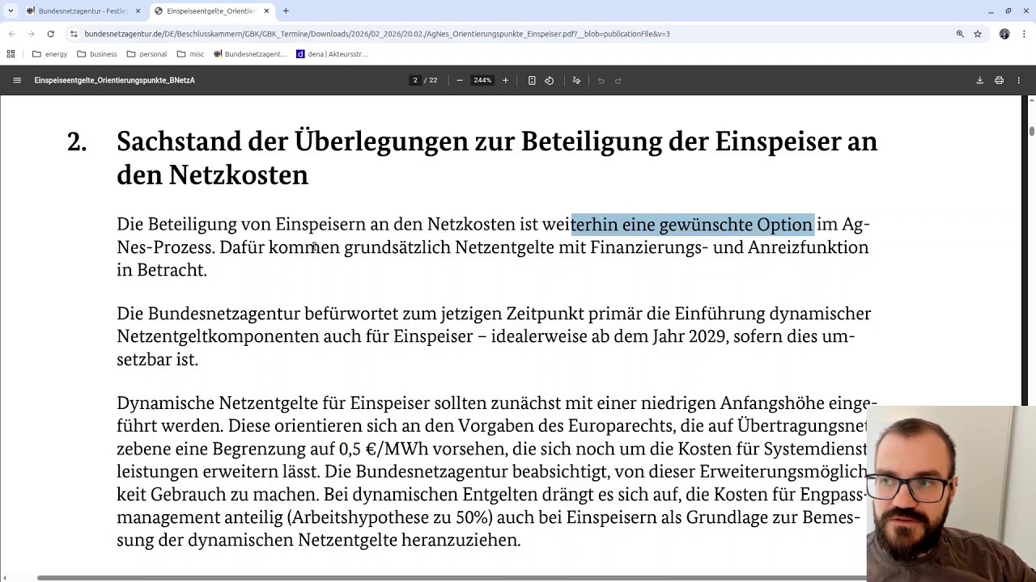Open the apps grid in bookmarks bar
Viewport: 1036px width, 582px height.
11,54
